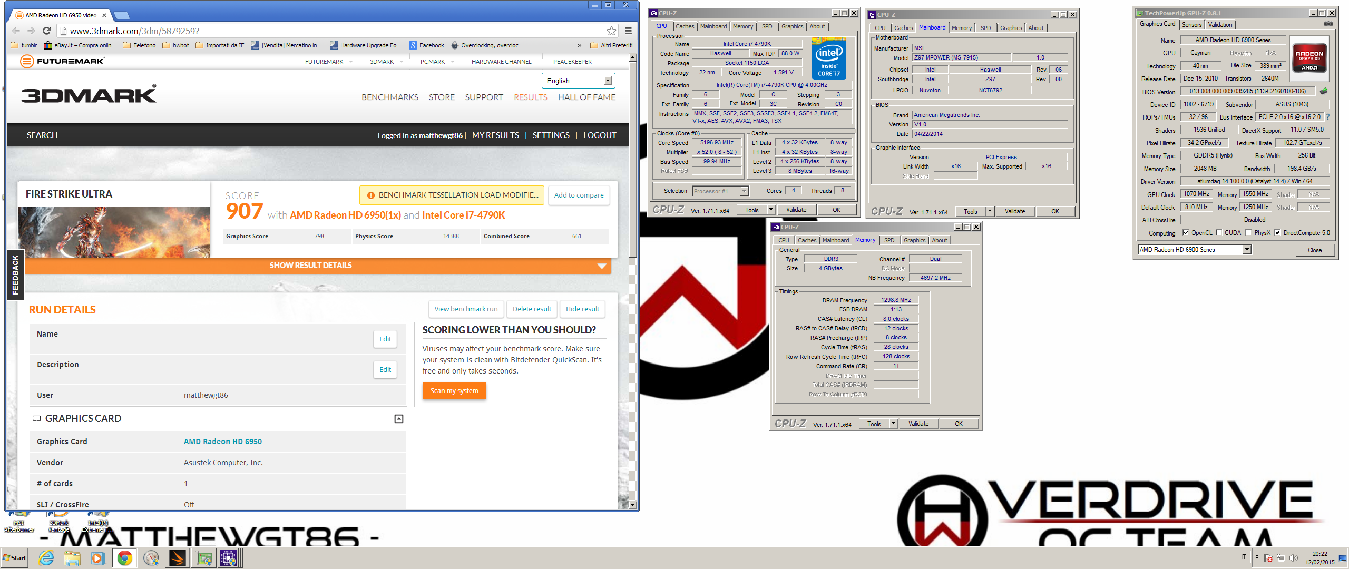Click the Chrome back arrow

point(16,31)
